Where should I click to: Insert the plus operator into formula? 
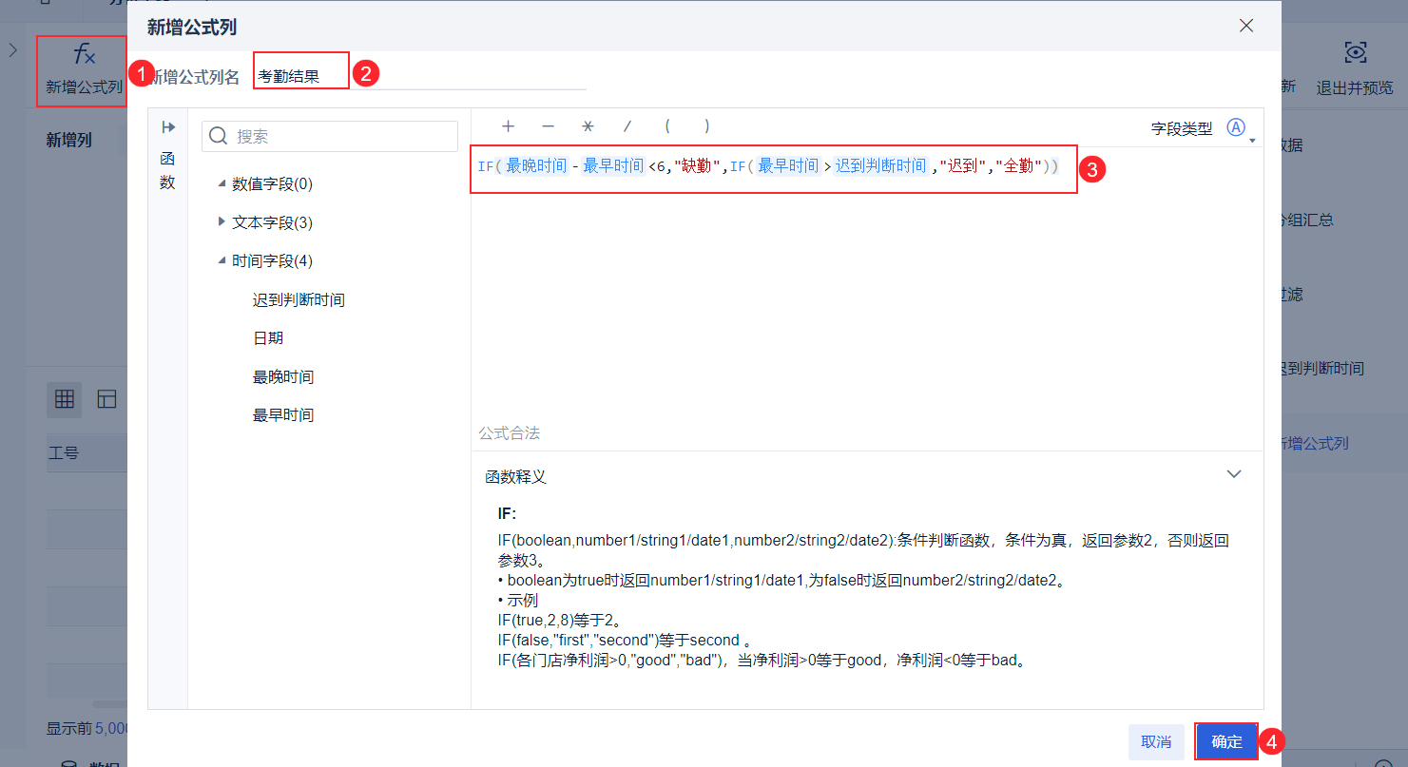pyautogui.click(x=509, y=126)
